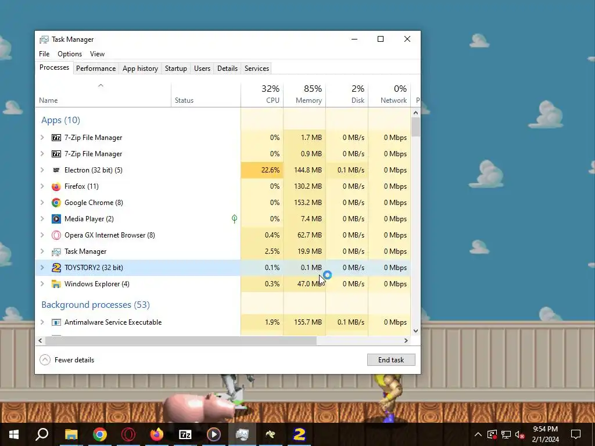Switch to the Details tab

coord(227,69)
